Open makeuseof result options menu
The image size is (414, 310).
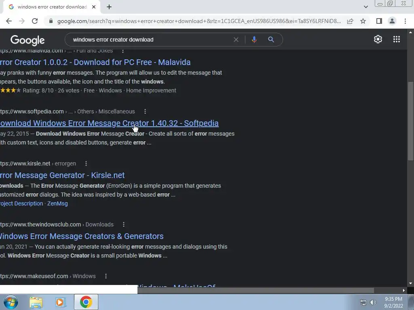point(106,276)
